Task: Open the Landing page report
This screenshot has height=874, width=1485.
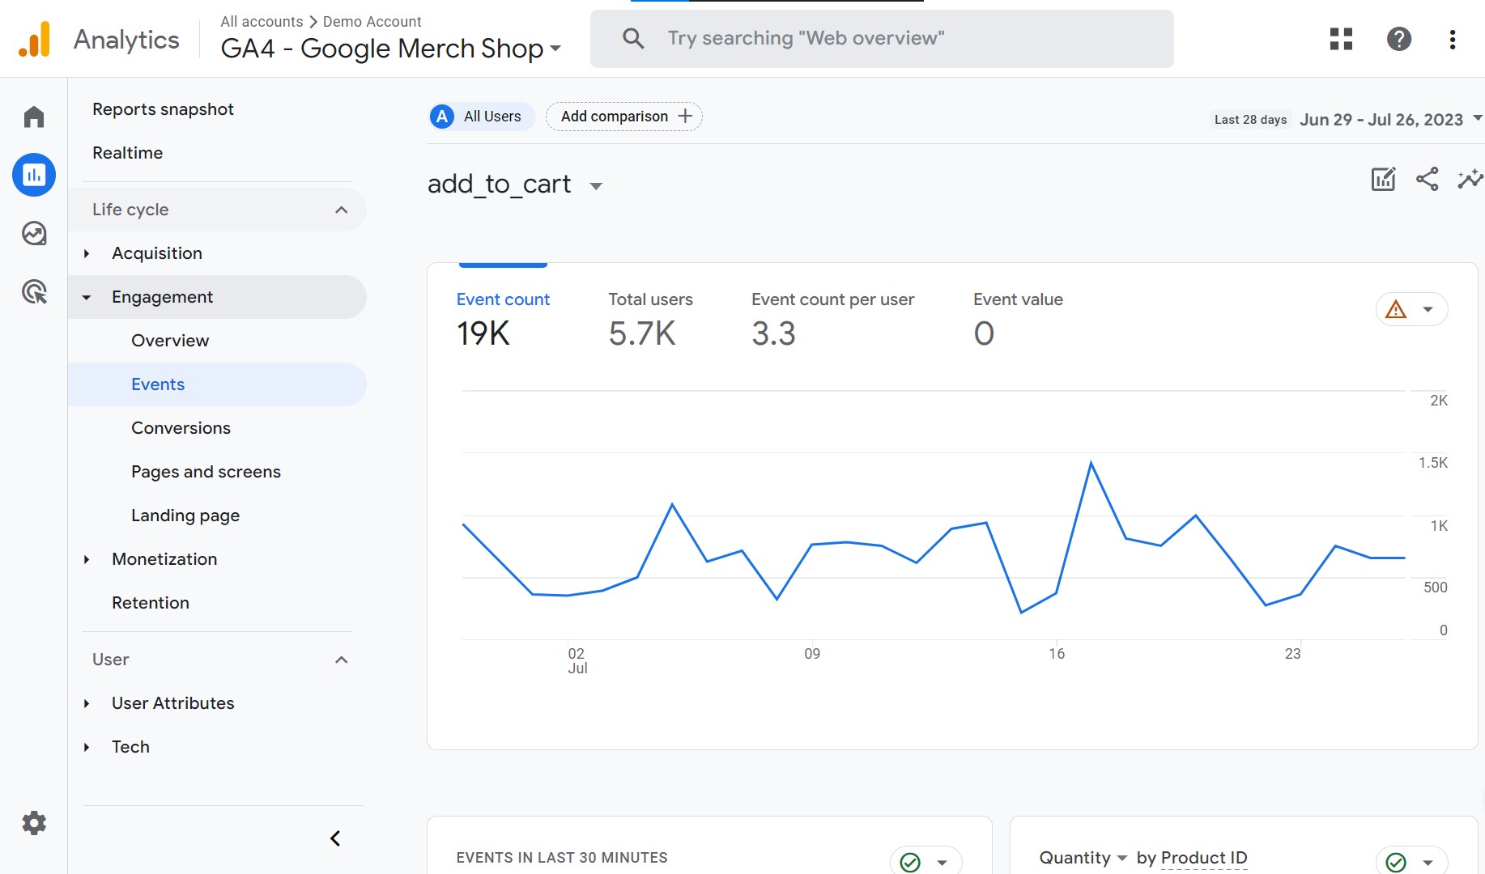Action: 185,515
